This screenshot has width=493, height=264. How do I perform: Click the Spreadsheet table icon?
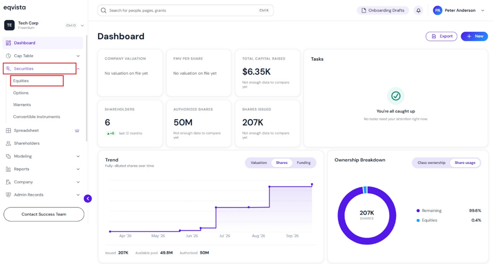[x=8, y=130]
